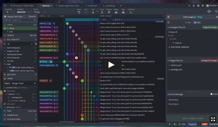Click the commit Description field

click(193, 107)
